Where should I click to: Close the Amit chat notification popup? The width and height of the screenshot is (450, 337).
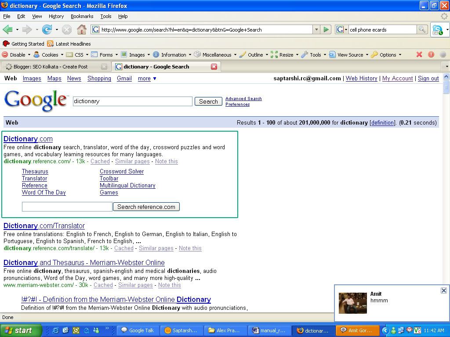click(x=443, y=290)
